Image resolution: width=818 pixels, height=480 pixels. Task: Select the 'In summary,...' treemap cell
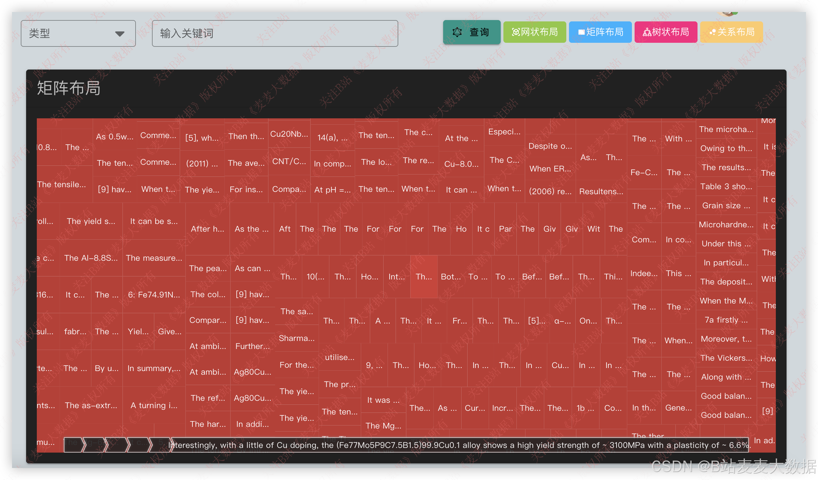tap(154, 368)
